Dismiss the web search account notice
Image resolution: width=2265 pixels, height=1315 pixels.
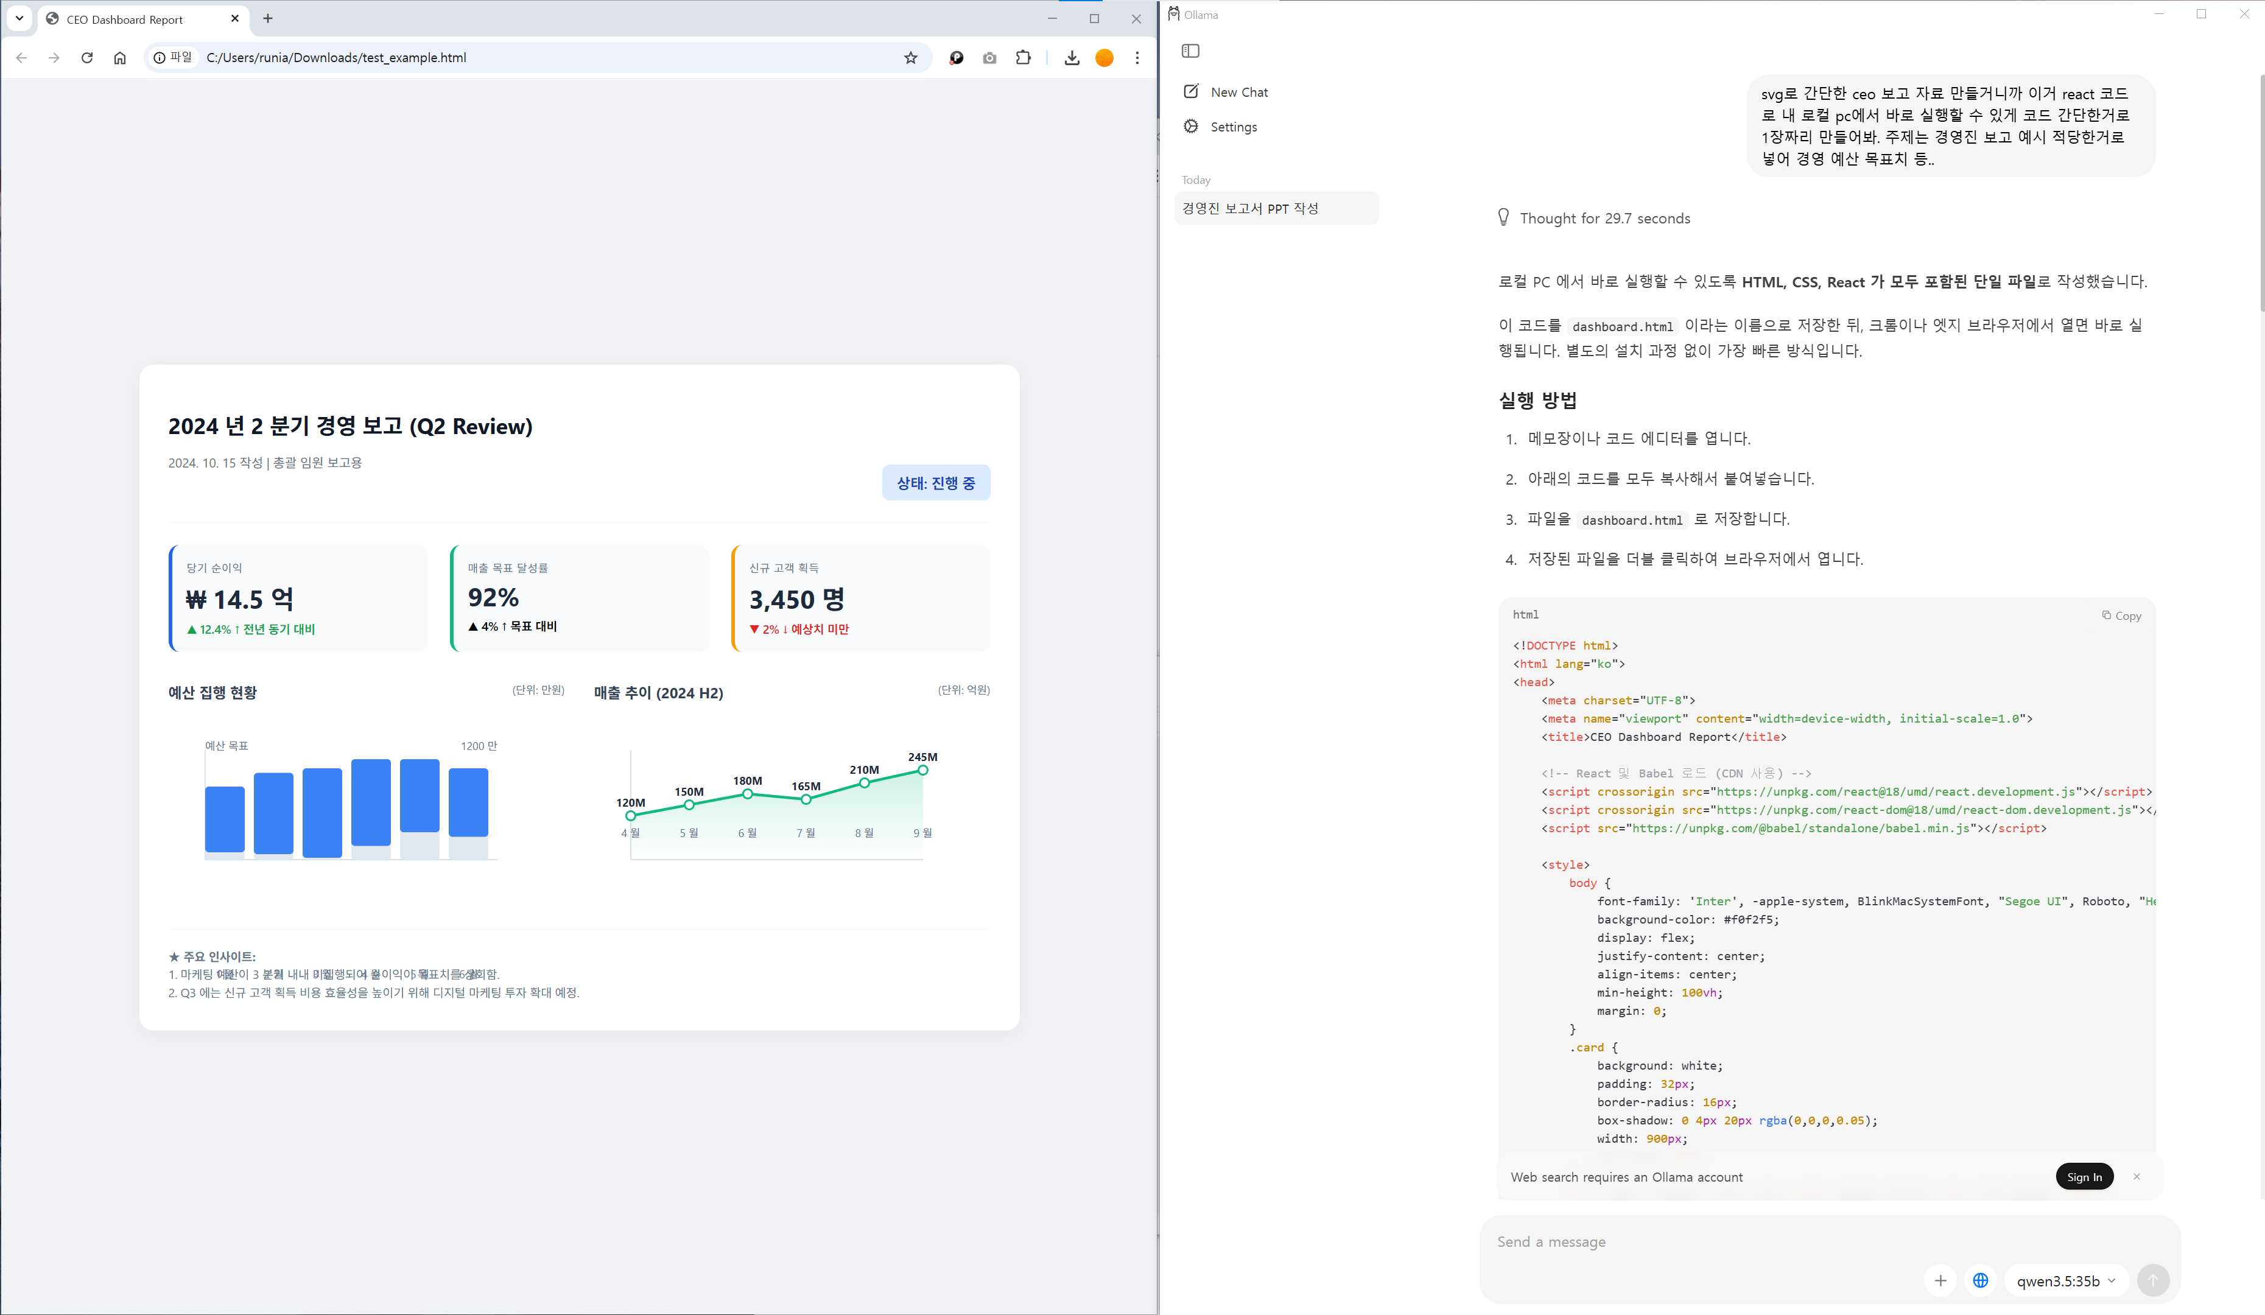tap(2137, 1177)
